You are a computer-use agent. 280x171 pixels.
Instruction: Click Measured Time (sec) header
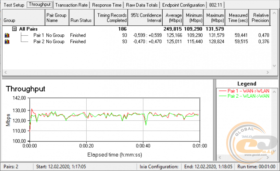(x=237, y=17)
